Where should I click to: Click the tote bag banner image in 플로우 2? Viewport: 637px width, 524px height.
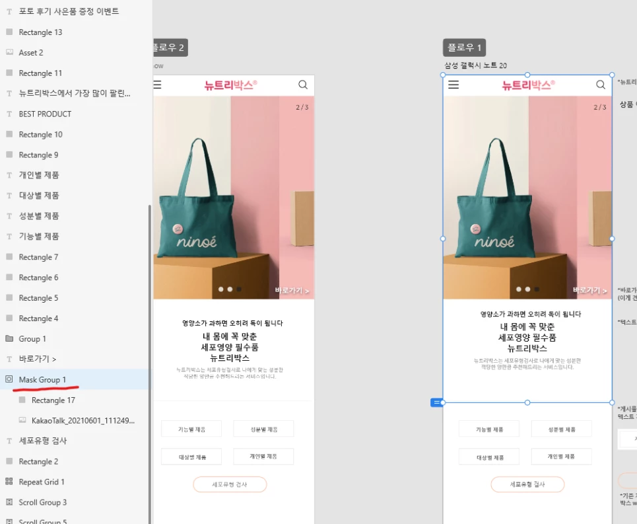pyautogui.click(x=234, y=198)
